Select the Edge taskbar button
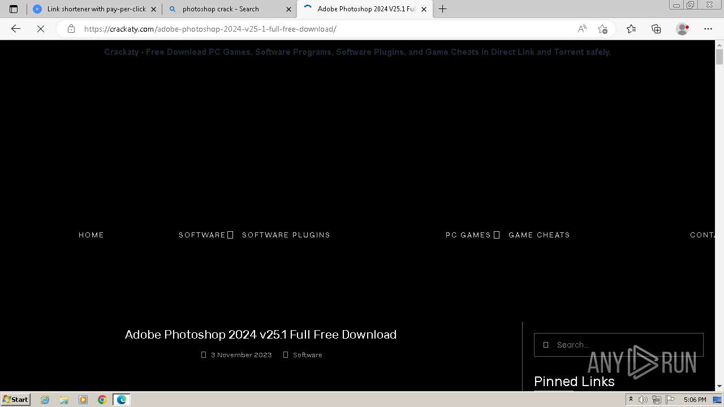The width and height of the screenshot is (724, 407). tap(122, 400)
